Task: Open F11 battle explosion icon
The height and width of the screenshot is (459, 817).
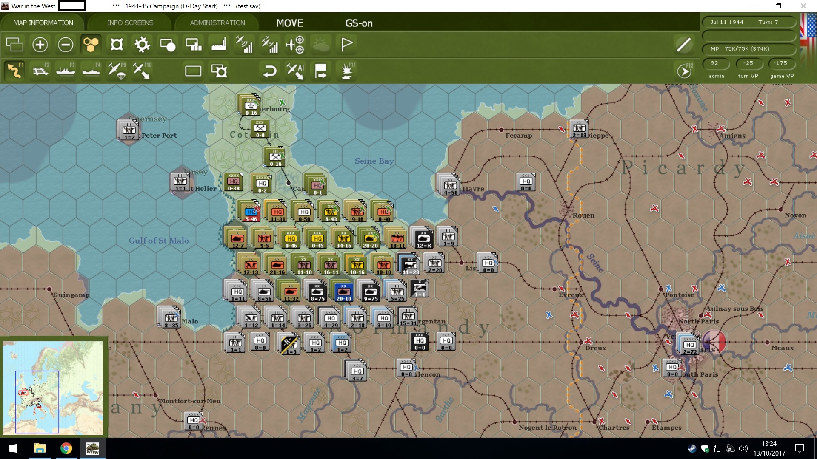Action: (x=347, y=71)
